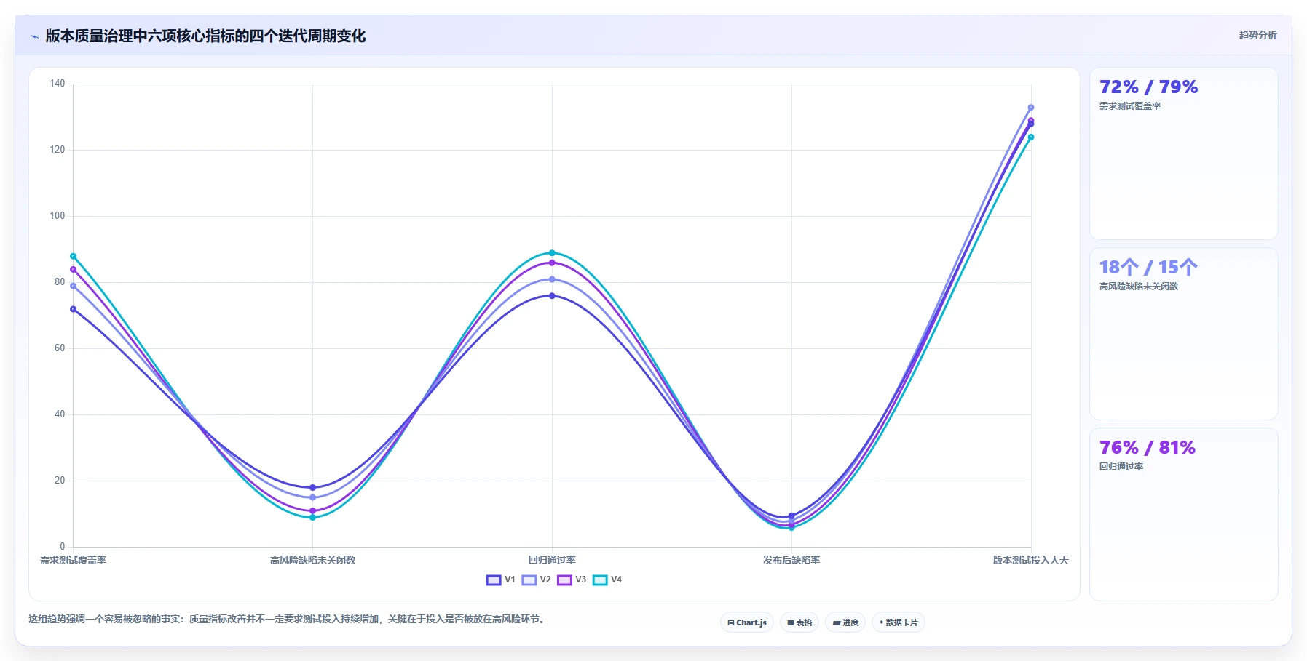Toggle the V2 series via its legend swatch
The image size is (1307, 661).
(529, 580)
